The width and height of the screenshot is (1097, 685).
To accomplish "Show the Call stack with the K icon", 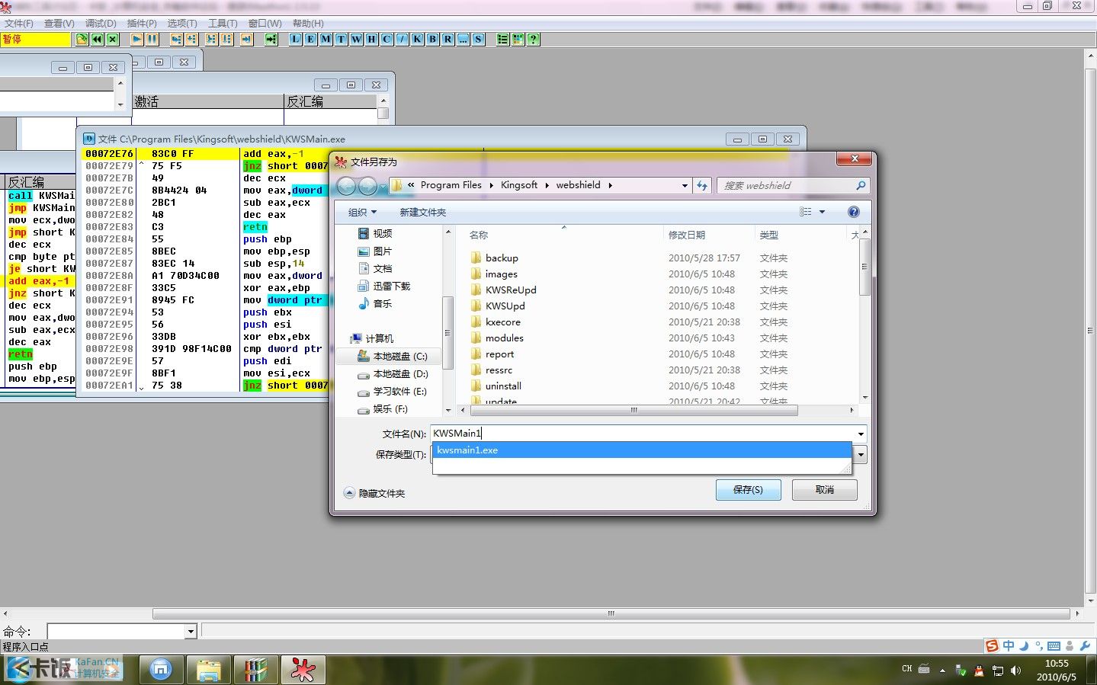I will pos(417,39).
